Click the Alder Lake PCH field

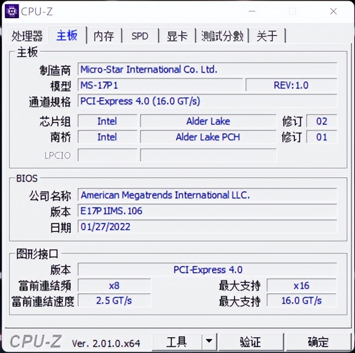[208, 137]
